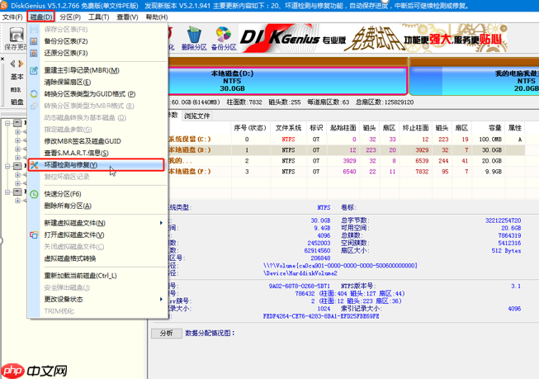Switch to the 浏览文件 tab

click(196, 116)
